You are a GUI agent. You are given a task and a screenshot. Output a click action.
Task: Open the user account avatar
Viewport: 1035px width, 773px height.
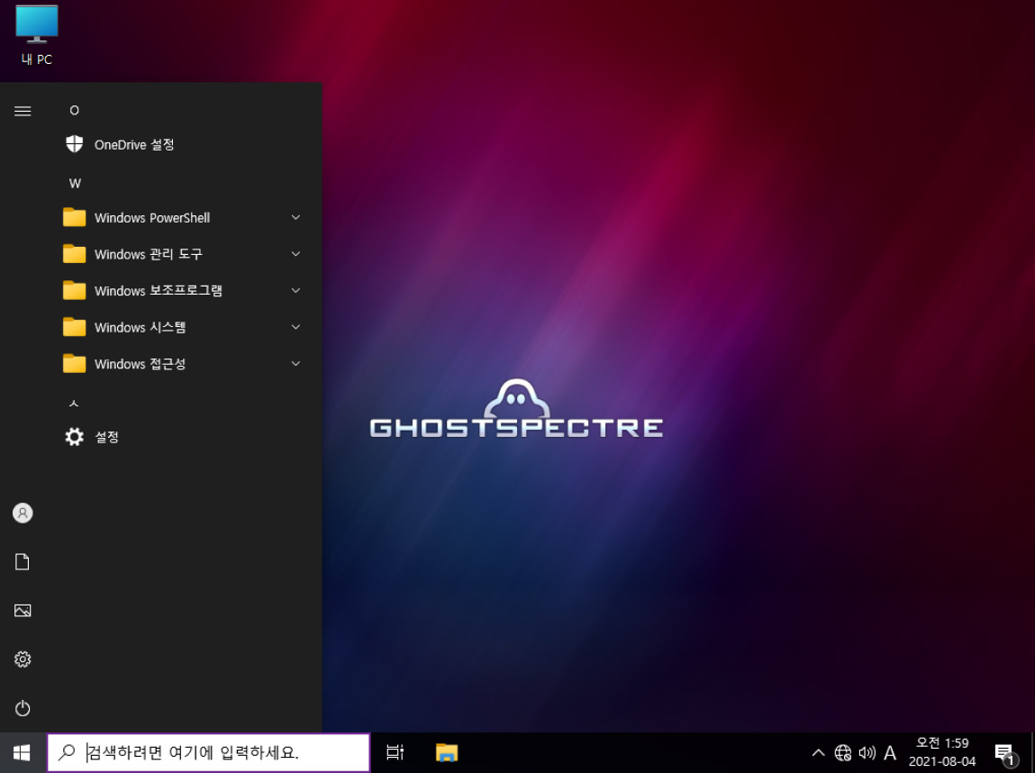(x=23, y=513)
